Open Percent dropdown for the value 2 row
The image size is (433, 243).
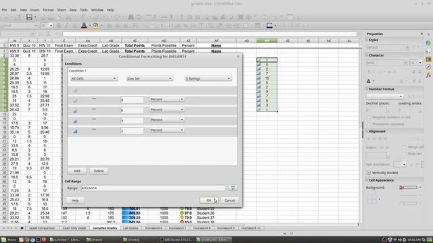click(167, 130)
